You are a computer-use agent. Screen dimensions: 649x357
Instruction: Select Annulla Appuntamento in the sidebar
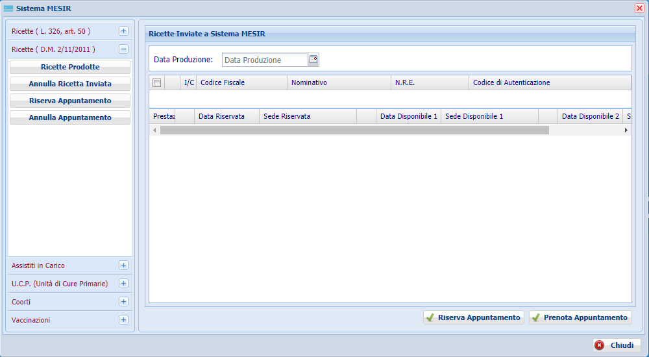[70, 117]
